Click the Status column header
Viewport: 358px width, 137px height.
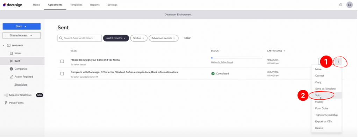[x=215, y=51]
